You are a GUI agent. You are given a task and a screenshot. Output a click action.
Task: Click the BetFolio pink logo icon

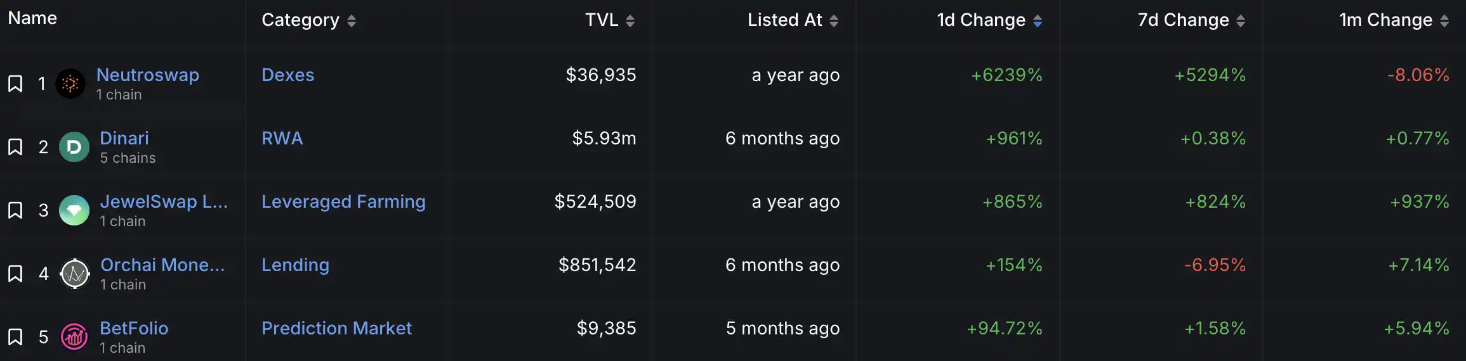click(x=74, y=337)
